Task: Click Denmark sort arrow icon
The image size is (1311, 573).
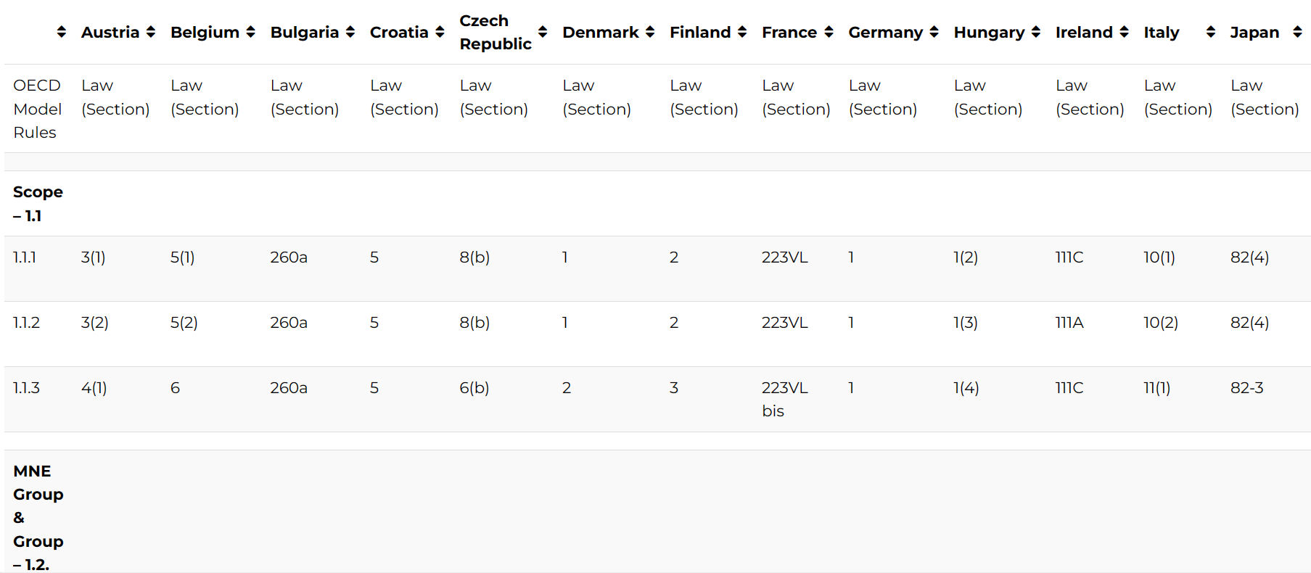Action: click(650, 32)
